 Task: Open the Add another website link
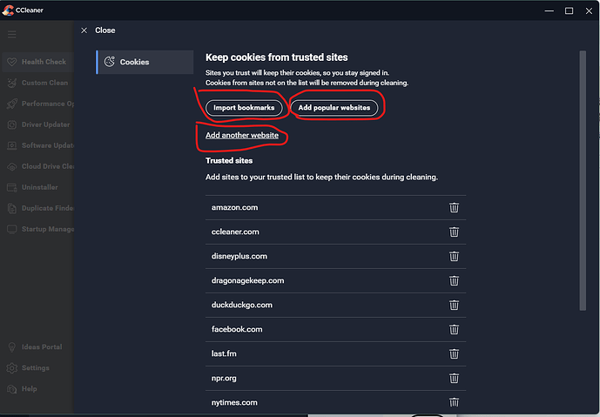pos(242,136)
